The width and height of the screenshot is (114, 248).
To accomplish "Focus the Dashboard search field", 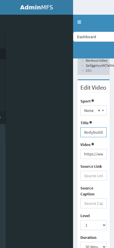I will point(94,37).
